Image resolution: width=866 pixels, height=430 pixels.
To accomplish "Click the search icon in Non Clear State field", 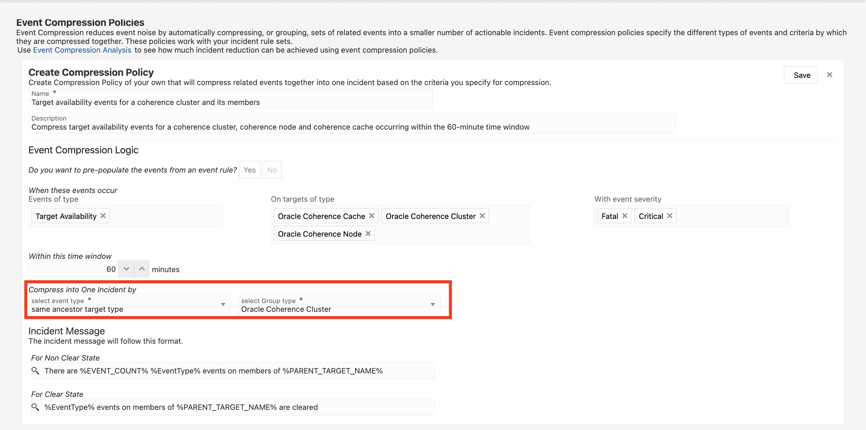I will (x=35, y=370).
